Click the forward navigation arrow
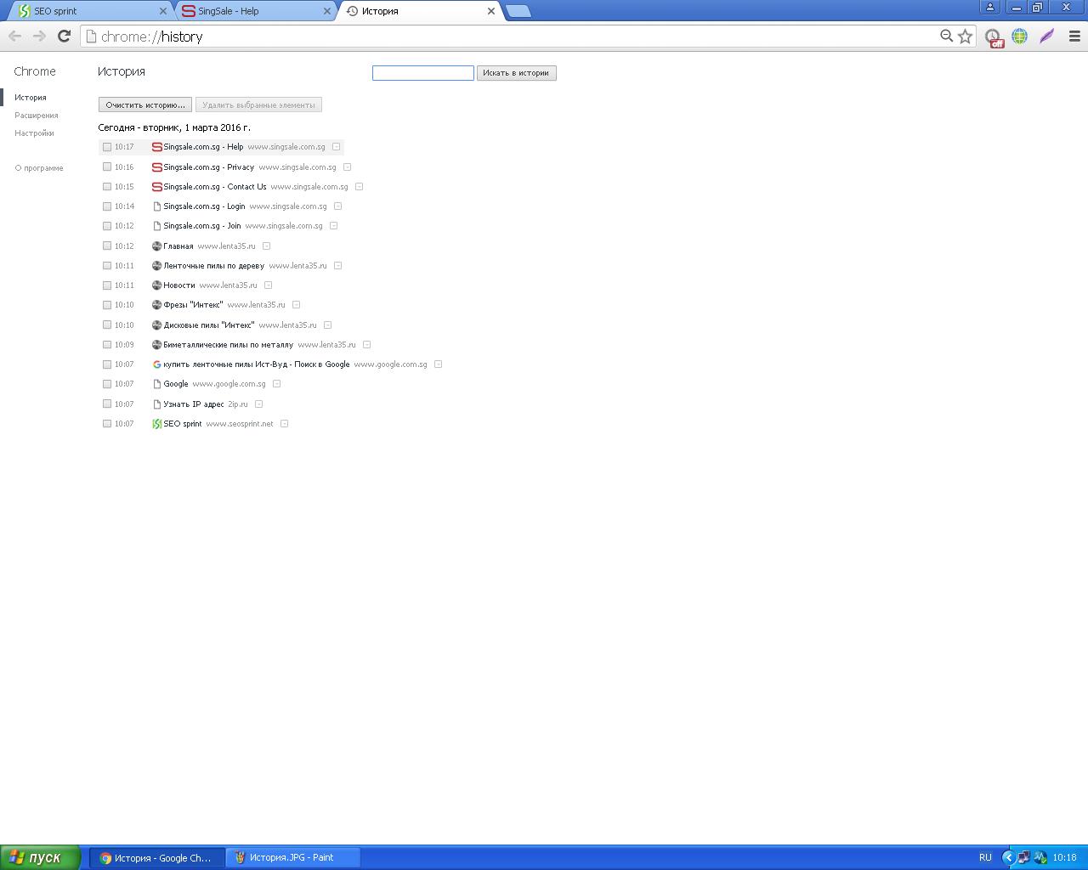Viewport: 1088px width, 870px height. point(39,36)
